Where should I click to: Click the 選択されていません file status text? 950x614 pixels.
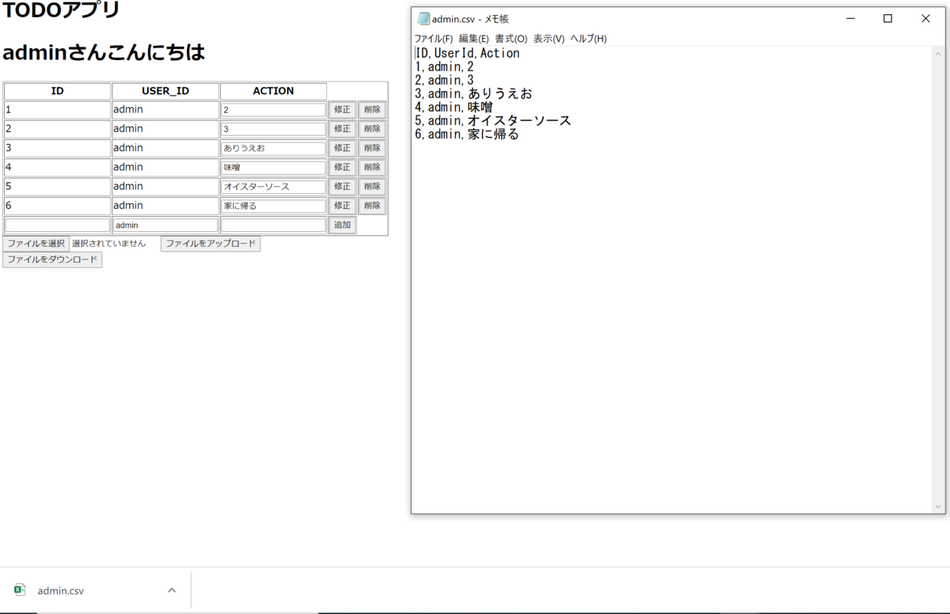click(109, 244)
